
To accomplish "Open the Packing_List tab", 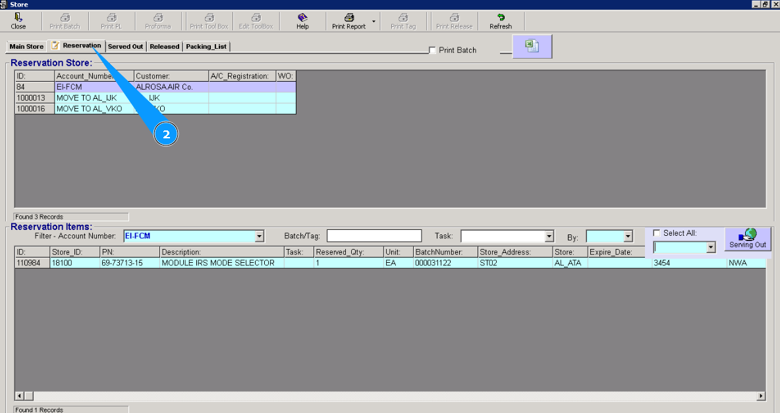I will pyautogui.click(x=206, y=47).
